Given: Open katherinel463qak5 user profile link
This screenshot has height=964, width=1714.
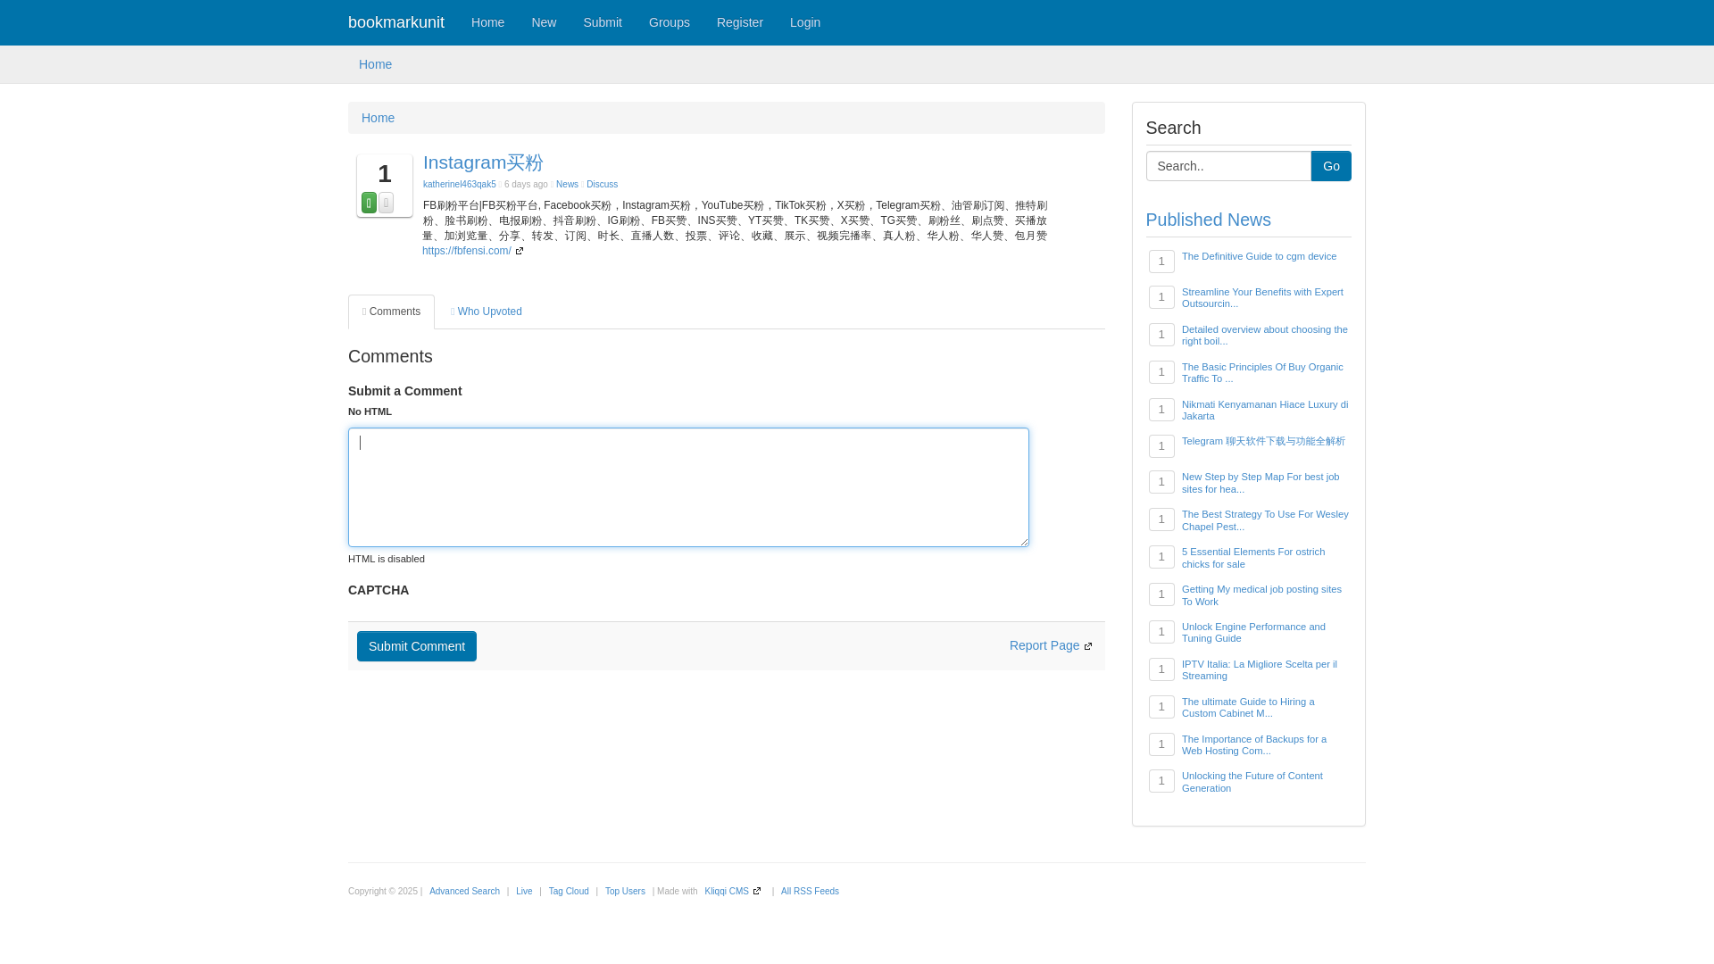Looking at the screenshot, I should (459, 184).
